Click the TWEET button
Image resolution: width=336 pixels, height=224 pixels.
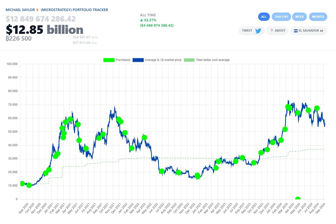252,31
